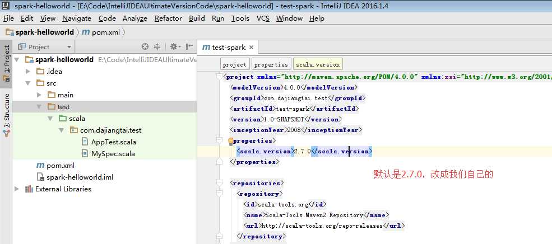Select AppTest.scala in project tree

click(114, 142)
